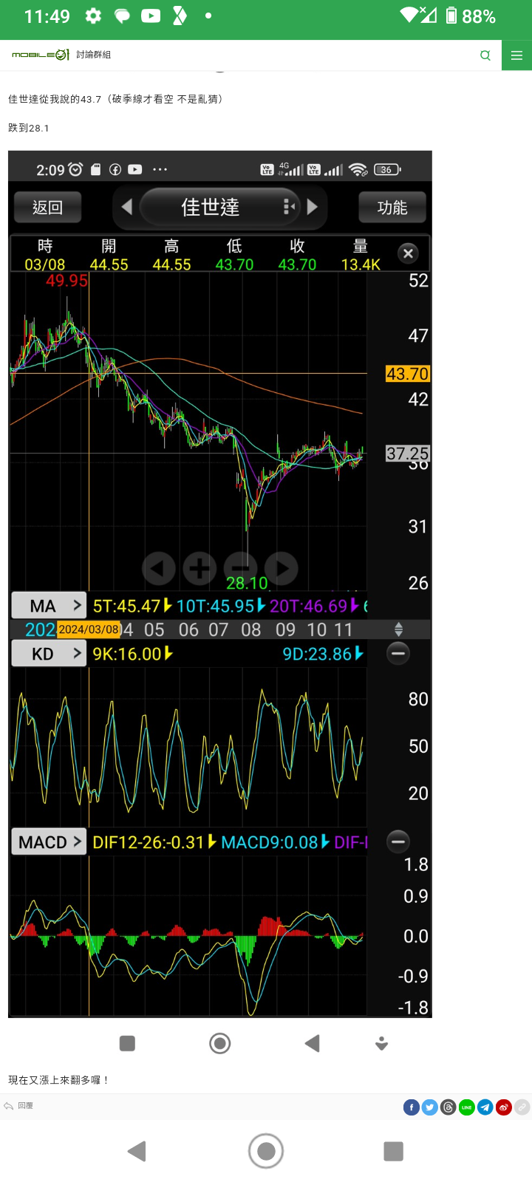Open the 佳世達 stock selector title
Screen dimensions: 532x1182
[211, 207]
